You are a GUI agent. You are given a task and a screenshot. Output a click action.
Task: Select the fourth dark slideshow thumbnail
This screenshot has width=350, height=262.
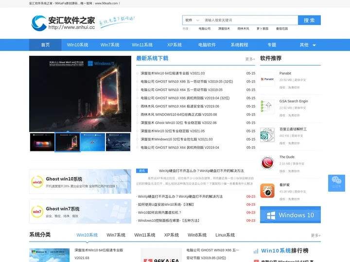118,142
